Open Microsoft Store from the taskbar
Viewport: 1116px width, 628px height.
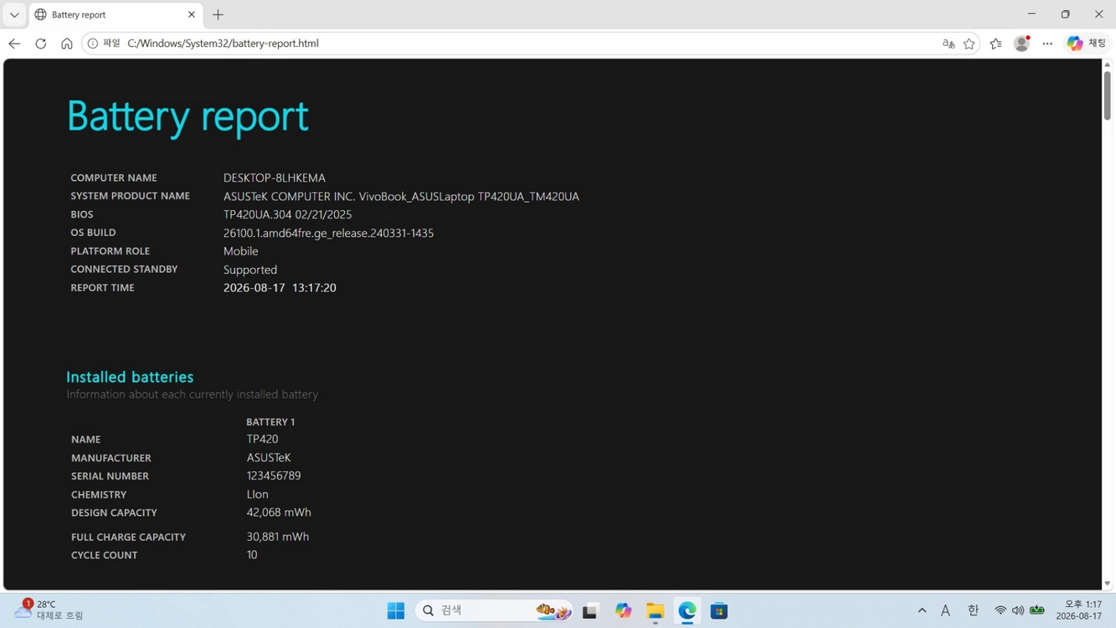point(719,610)
